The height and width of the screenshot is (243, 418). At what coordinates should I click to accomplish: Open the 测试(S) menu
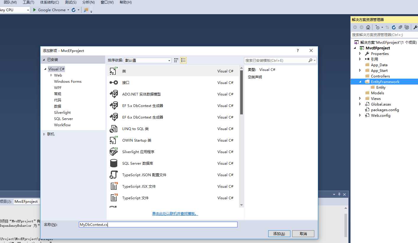pyautogui.click(x=71, y=2)
